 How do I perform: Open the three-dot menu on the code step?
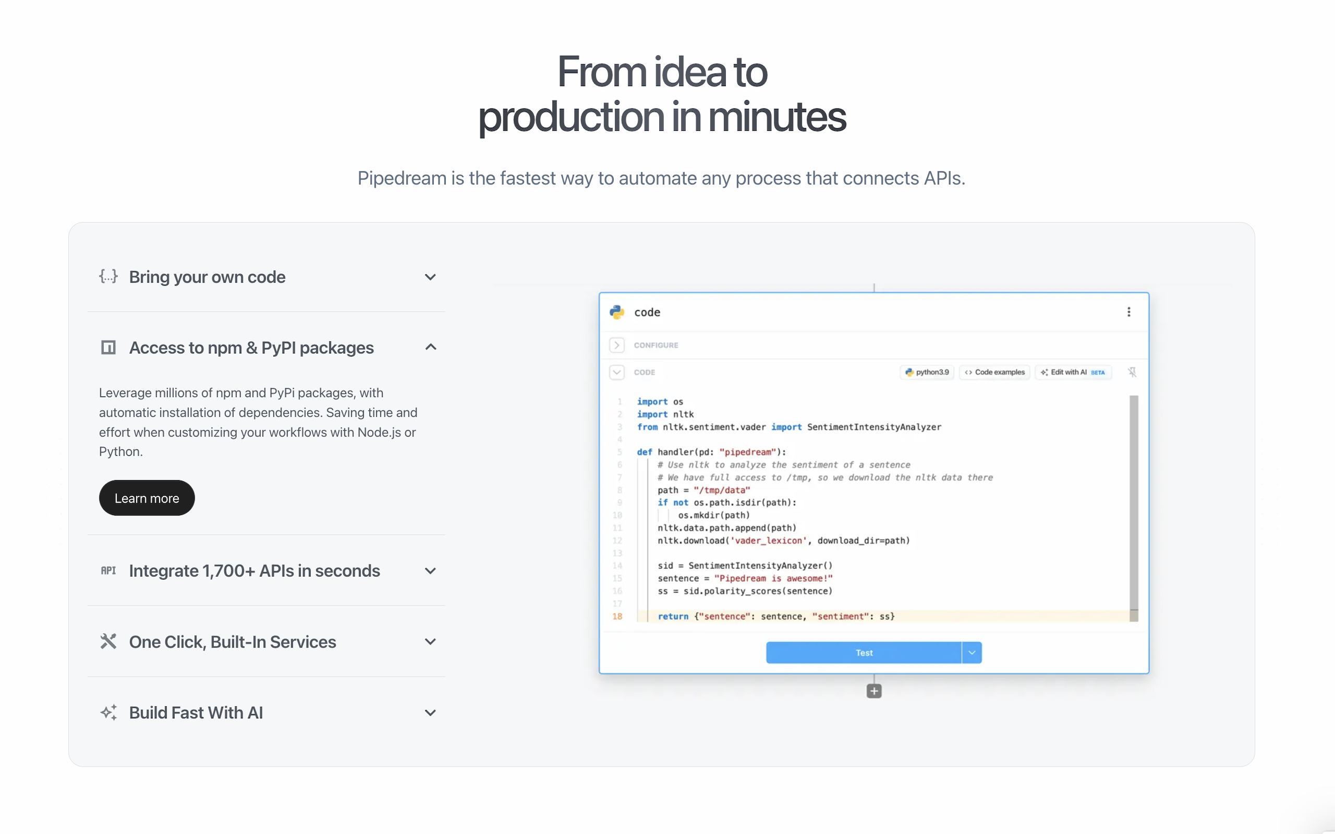pos(1128,312)
